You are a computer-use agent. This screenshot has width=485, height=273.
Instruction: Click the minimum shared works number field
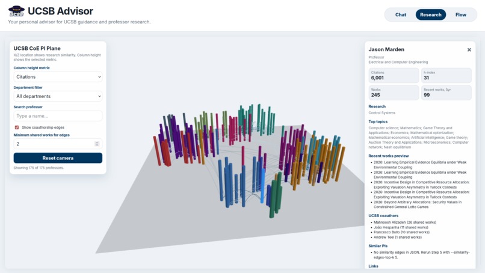58,144
